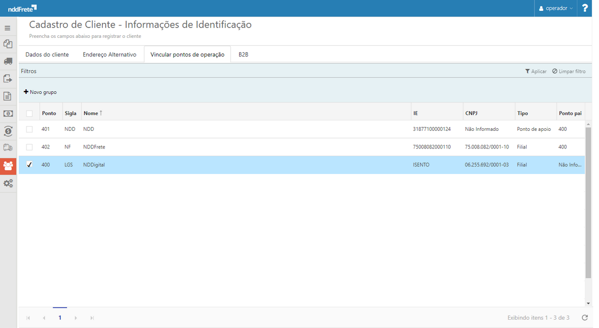Select all rows with the header checkbox

click(x=29, y=113)
